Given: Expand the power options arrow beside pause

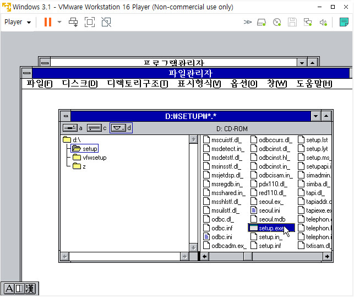Looking at the screenshot, I should (59, 22).
